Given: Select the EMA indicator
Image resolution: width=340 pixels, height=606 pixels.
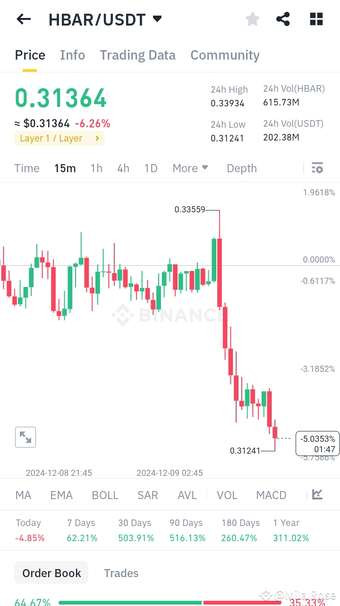Looking at the screenshot, I should (61, 495).
